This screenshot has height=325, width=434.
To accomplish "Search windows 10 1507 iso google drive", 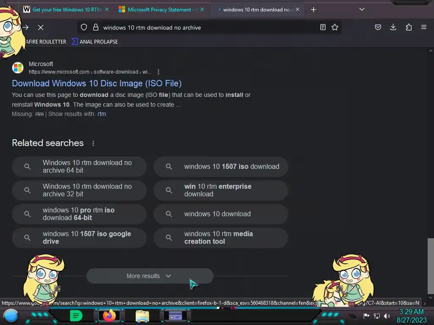I will [x=79, y=238].
